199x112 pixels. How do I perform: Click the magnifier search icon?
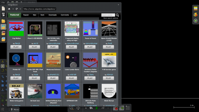(117, 15)
